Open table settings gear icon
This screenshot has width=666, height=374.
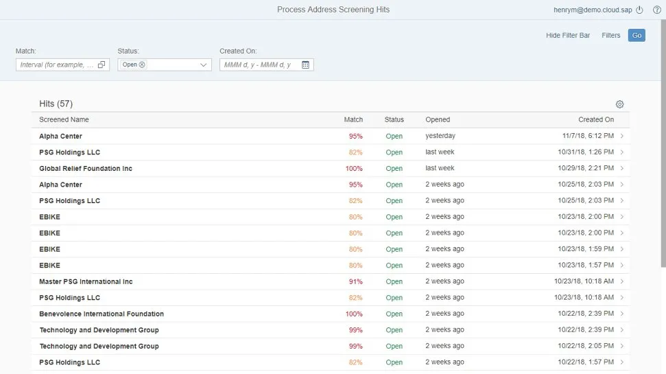619,104
